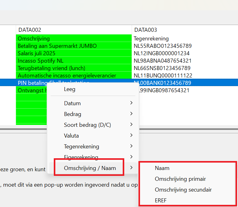The image size is (238, 207).
Task: Expand the chevron next to Eigenrekening
Action: 131,157
